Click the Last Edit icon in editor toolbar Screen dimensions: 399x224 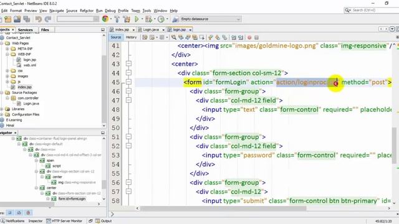click(x=145, y=37)
